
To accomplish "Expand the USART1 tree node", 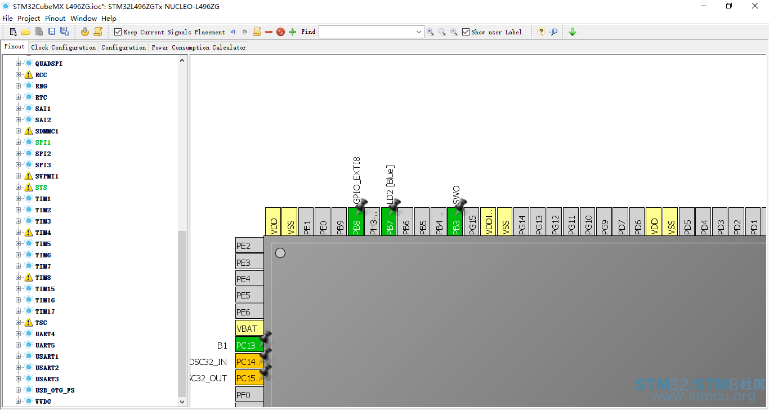I will (19, 356).
